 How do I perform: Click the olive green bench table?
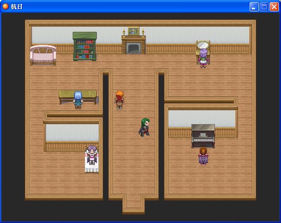77,97
